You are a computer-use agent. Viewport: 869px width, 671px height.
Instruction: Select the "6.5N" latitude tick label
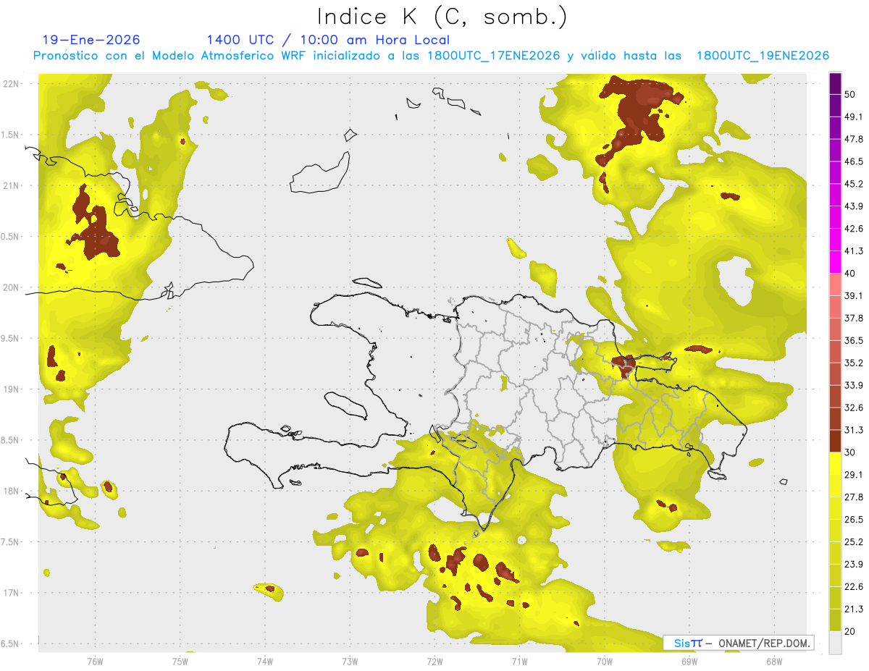(10, 643)
